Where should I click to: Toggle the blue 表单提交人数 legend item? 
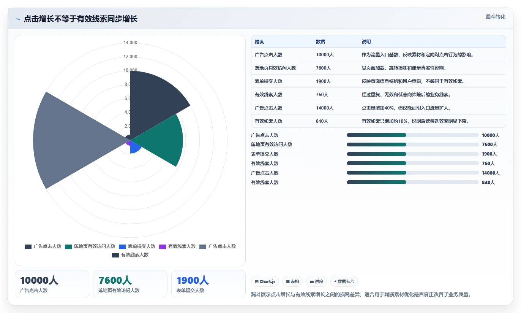click(137, 246)
